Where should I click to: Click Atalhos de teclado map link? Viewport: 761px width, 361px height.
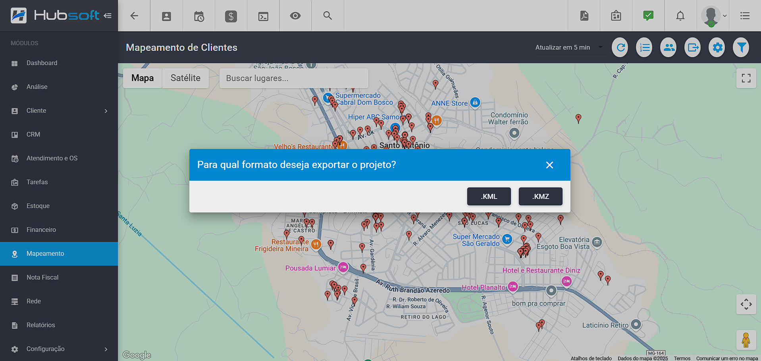pyautogui.click(x=591, y=358)
